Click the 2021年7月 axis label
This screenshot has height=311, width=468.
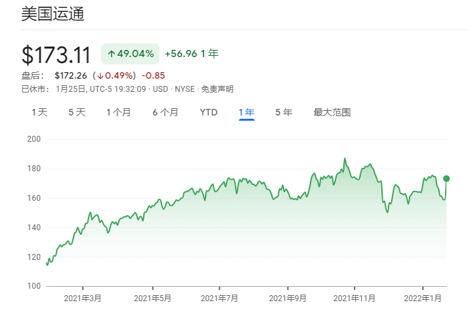pos(219,298)
